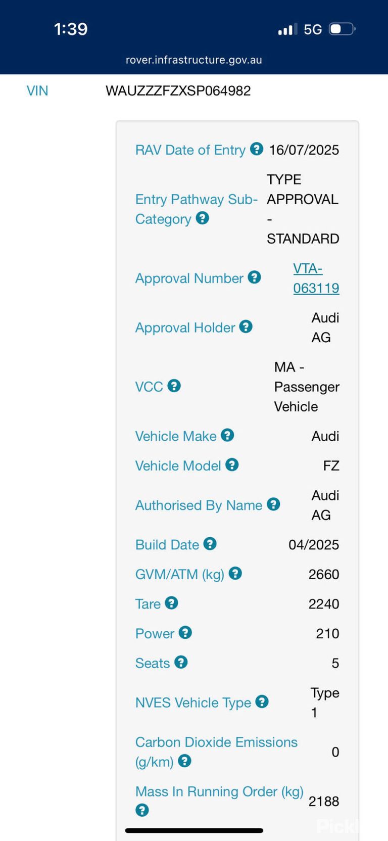Tap the rover.infrastructure.gov.au address bar
This screenshot has height=841, width=388.
point(194,60)
